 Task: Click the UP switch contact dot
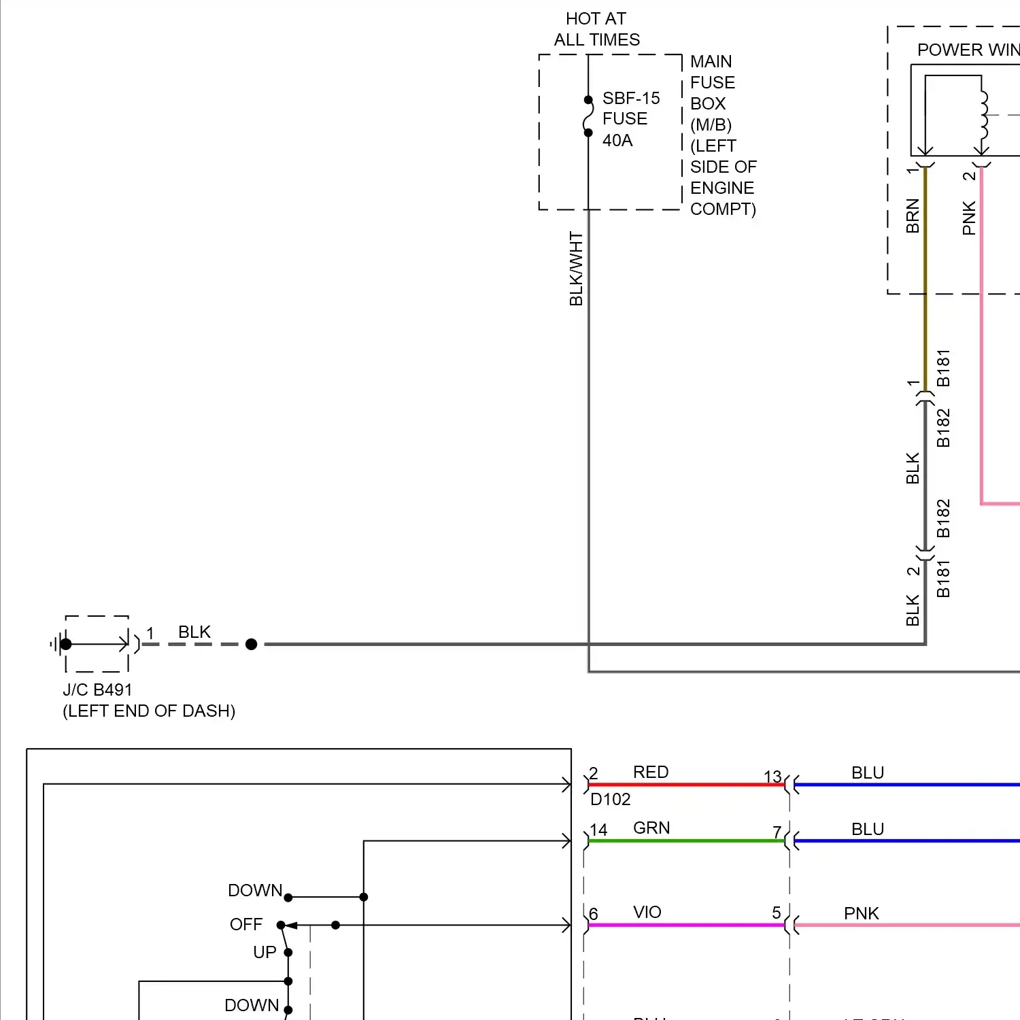(288, 953)
